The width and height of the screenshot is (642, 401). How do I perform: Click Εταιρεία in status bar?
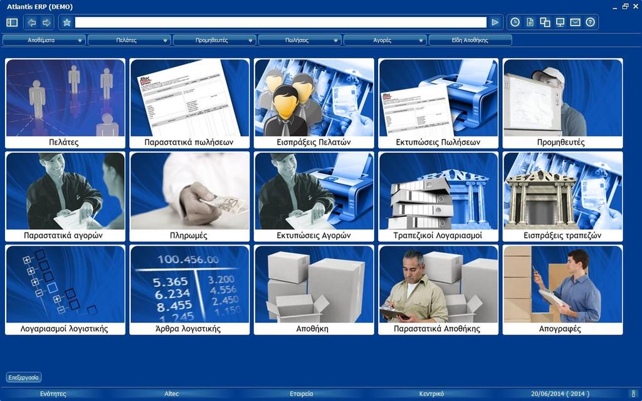coord(302,393)
